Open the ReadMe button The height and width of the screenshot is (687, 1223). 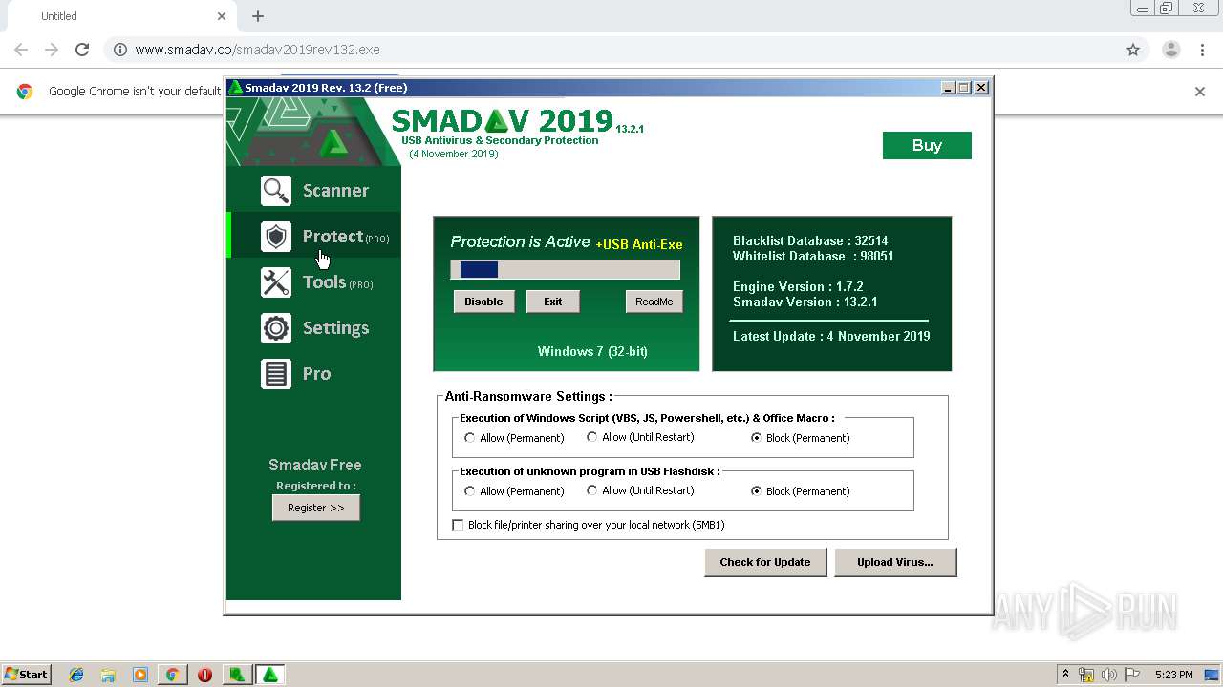pyautogui.click(x=654, y=302)
